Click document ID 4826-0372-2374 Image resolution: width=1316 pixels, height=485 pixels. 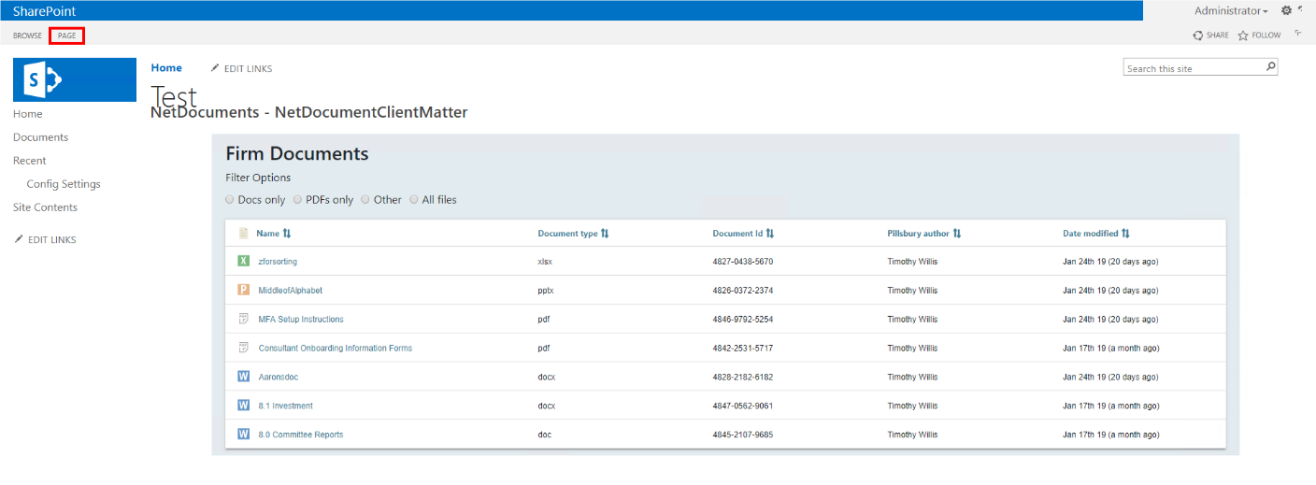pos(742,291)
